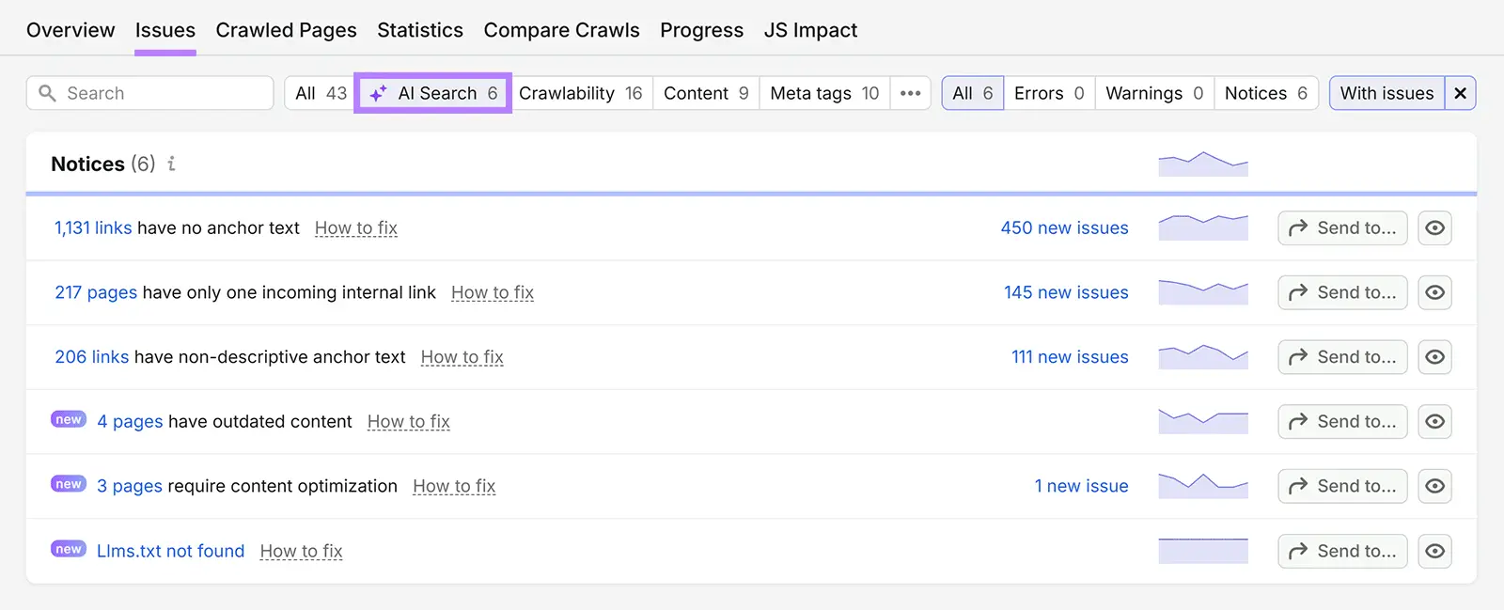Open the 1,131 links issue

[x=93, y=227]
